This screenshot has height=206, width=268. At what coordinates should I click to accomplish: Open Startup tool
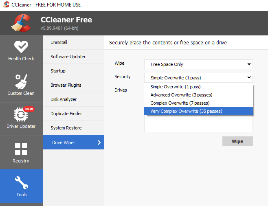point(73,71)
